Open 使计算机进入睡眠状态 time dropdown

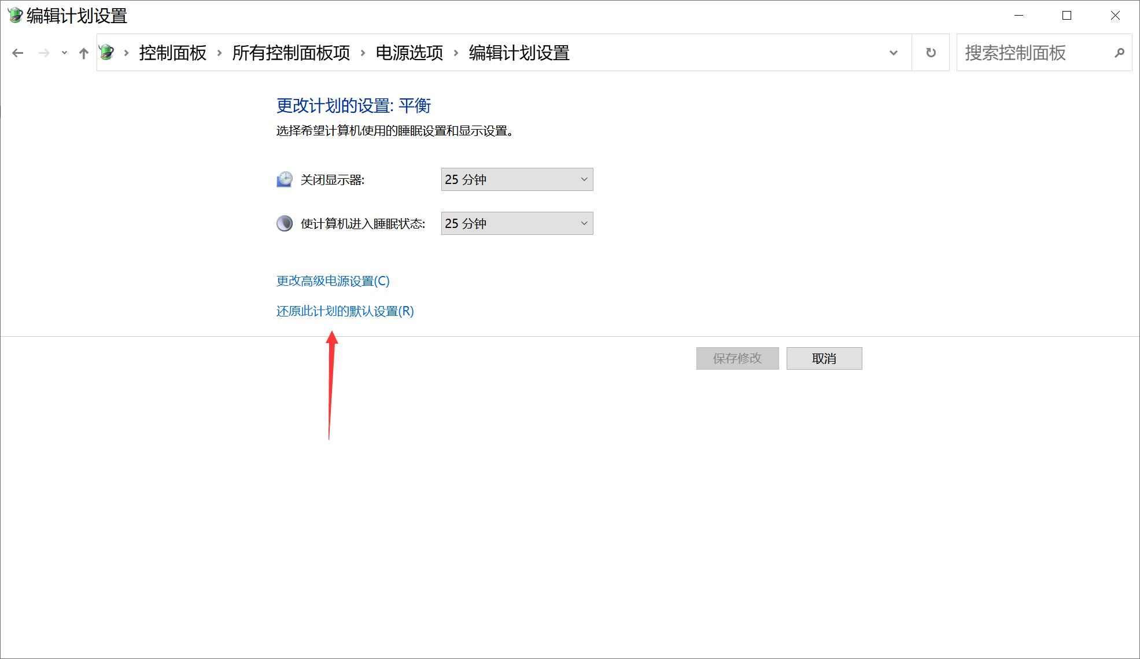click(517, 223)
